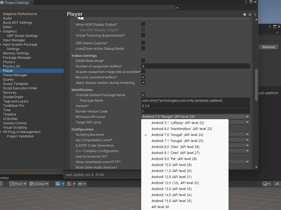Open C++ Compiler Configuration dropdown arrow
The width and height of the screenshot is (281, 210).
coord(247,151)
